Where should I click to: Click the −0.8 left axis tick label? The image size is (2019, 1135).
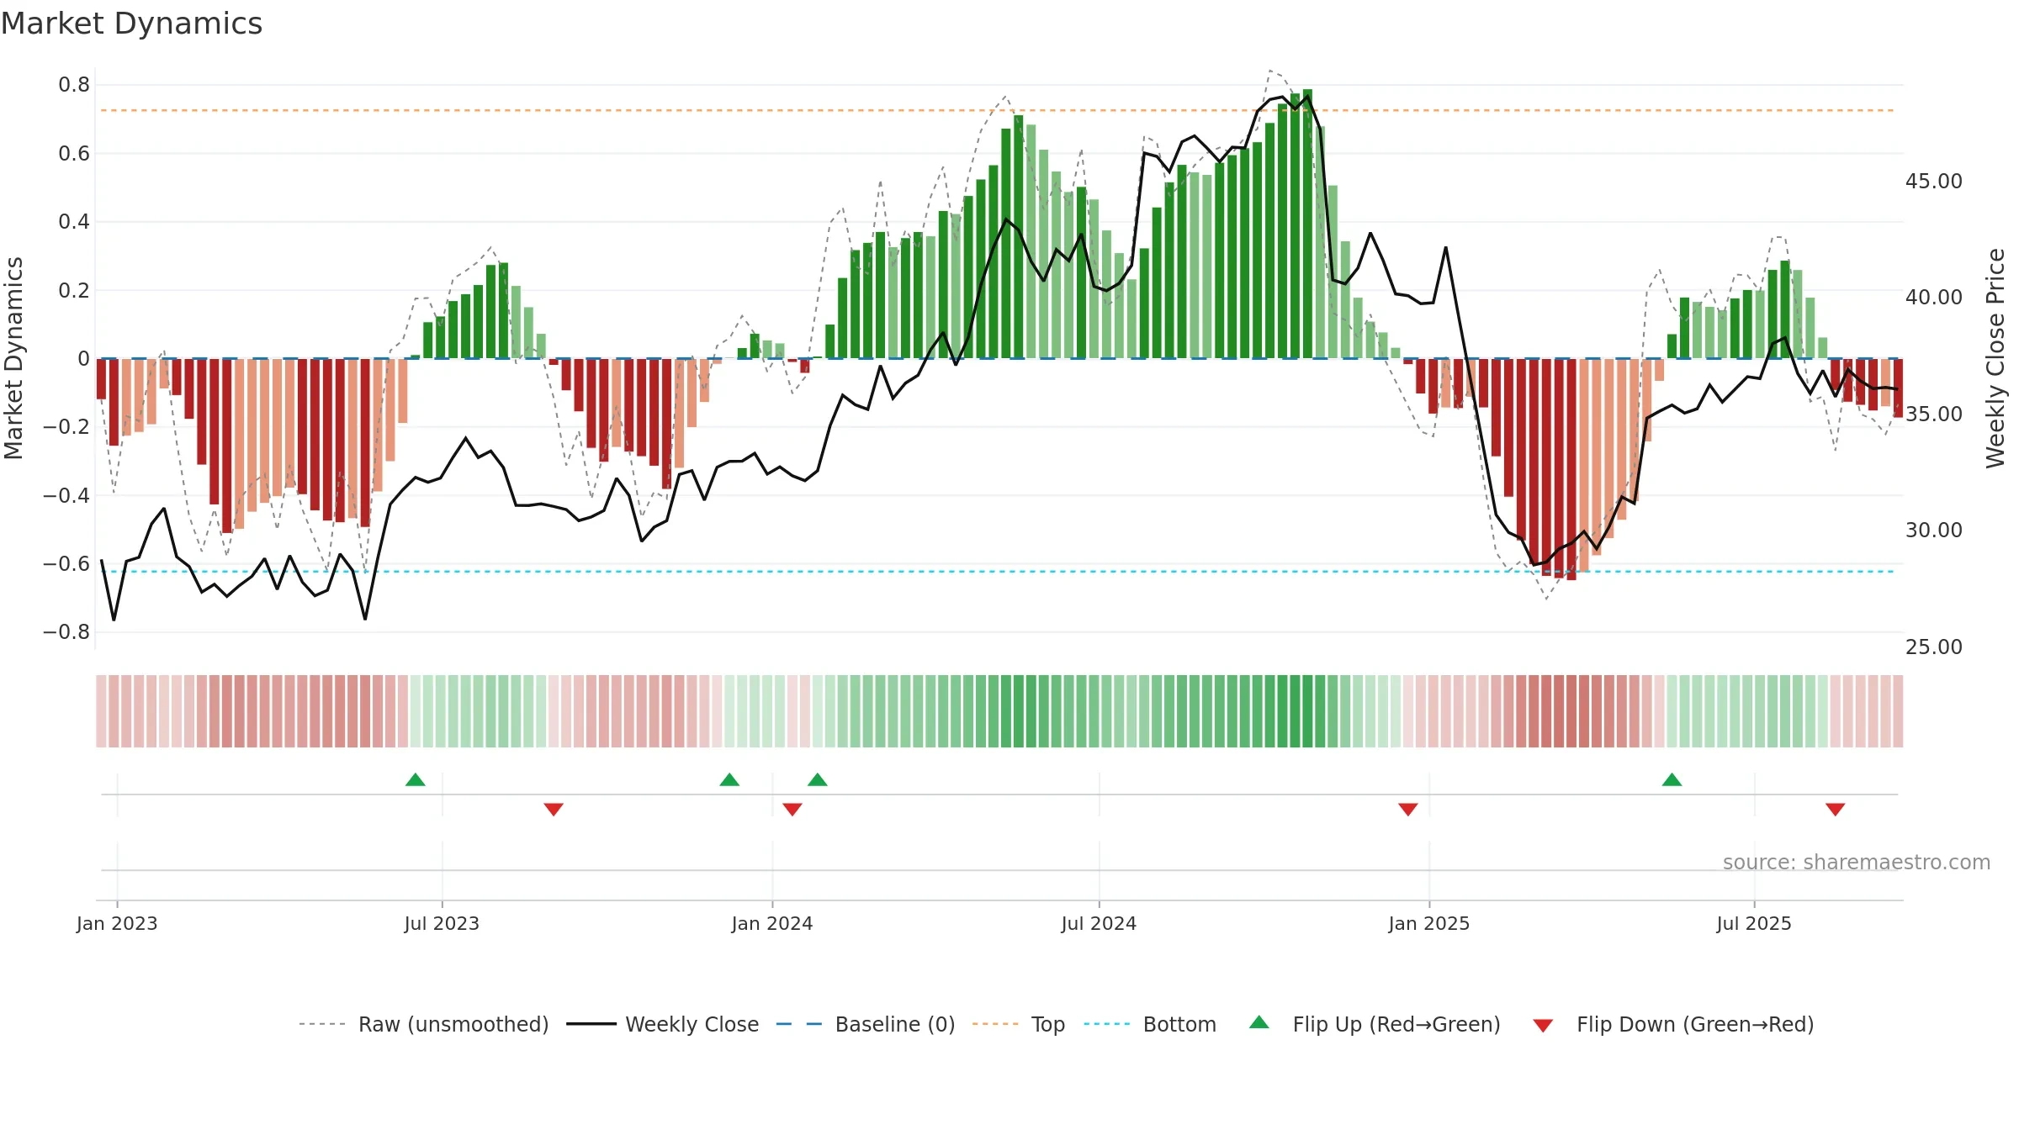pyautogui.click(x=66, y=632)
